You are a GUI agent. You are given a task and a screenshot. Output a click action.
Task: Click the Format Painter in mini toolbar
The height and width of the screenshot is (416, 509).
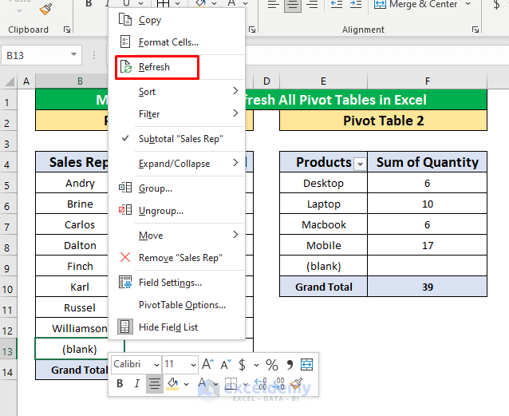point(297,385)
